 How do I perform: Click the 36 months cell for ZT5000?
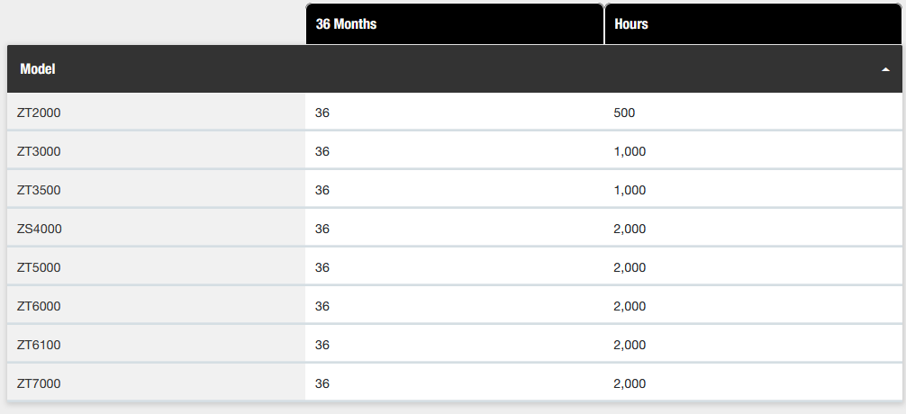click(x=455, y=267)
